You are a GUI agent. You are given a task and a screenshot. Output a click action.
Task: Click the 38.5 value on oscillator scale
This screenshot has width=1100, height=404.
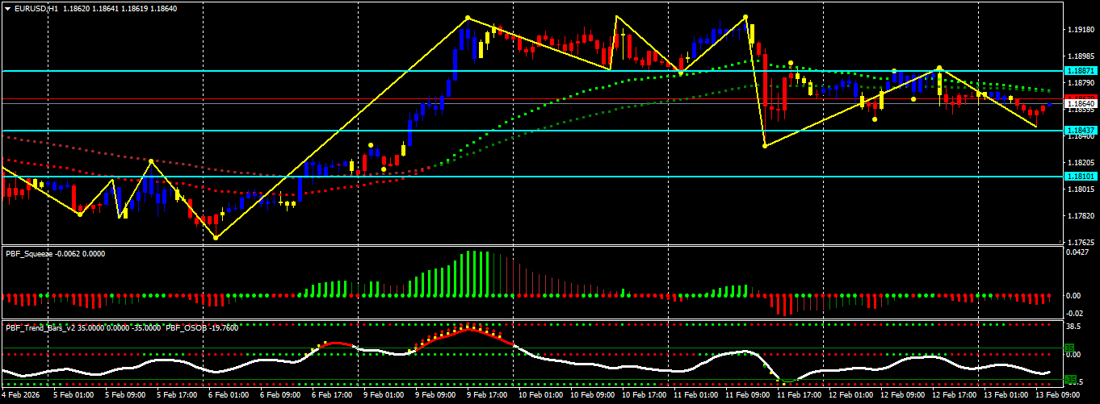click(x=1074, y=327)
